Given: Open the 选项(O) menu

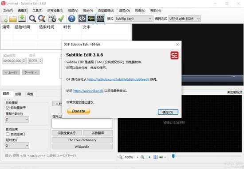Looking at the screenshot, I should click(x=124, y=11).
